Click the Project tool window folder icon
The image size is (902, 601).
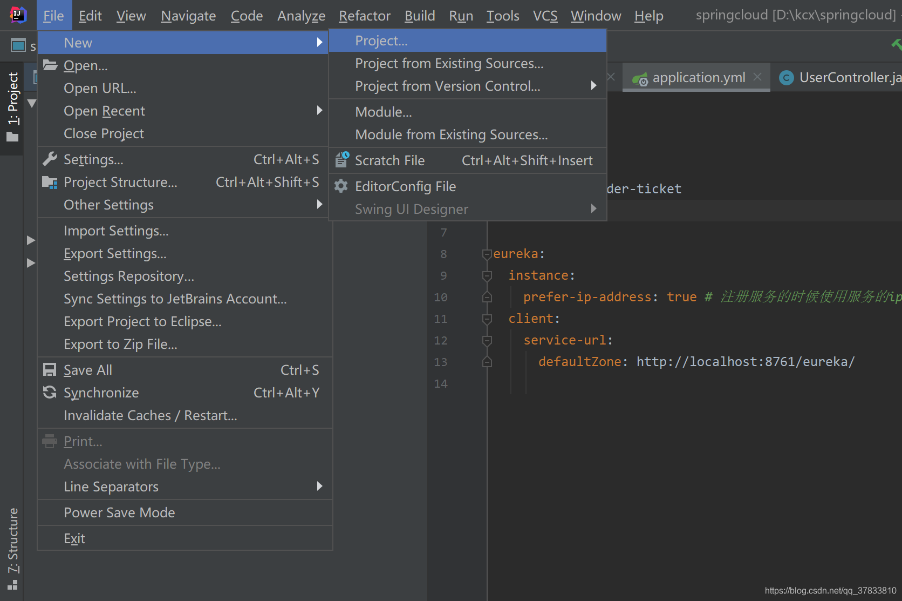pyautogui.click(x=12, y=137)
